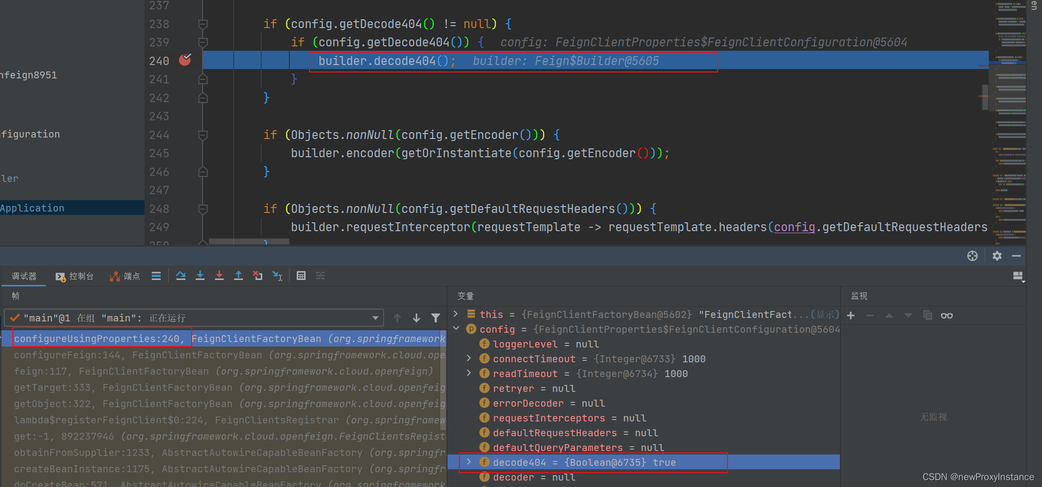
Task: Click the Run to Cursor icon
Action: click(278, 276)
